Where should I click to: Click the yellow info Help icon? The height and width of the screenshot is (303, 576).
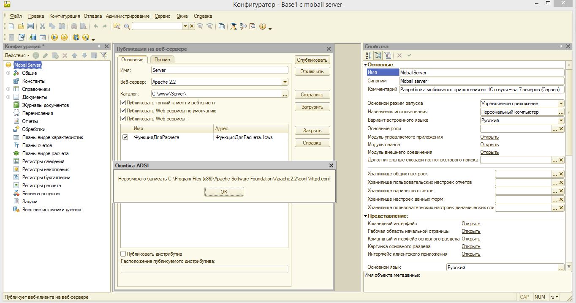click(263, 26)
